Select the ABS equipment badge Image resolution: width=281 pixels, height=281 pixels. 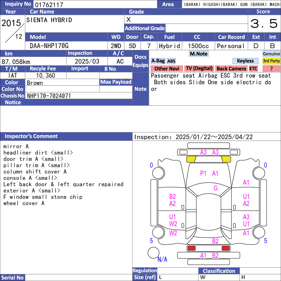click(x=171, y=61)
